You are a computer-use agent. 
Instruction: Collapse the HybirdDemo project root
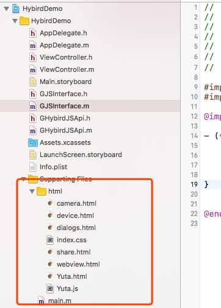point(7,9)
